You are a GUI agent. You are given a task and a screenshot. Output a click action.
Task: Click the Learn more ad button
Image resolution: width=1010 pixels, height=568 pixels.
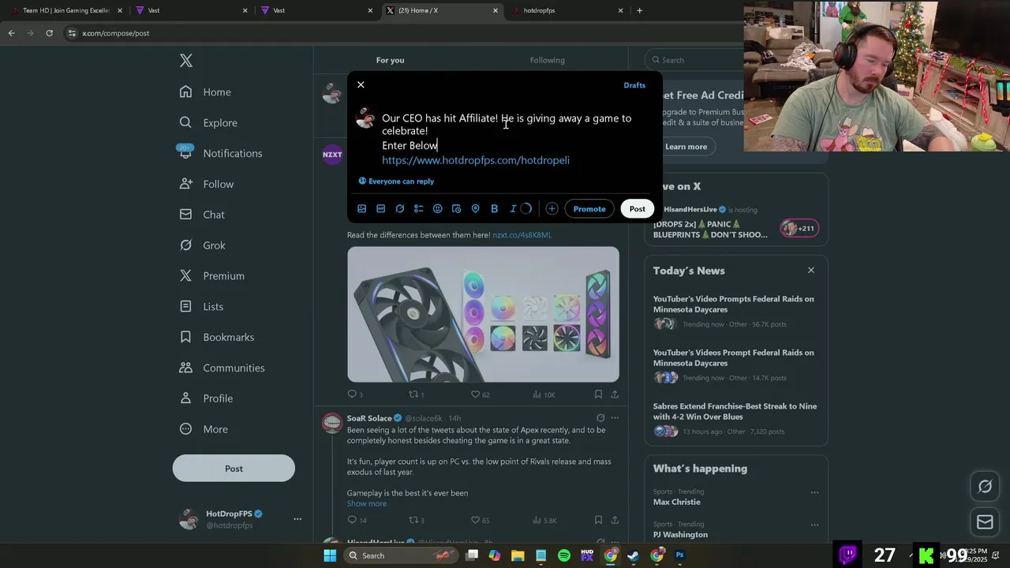coord(686,147)
